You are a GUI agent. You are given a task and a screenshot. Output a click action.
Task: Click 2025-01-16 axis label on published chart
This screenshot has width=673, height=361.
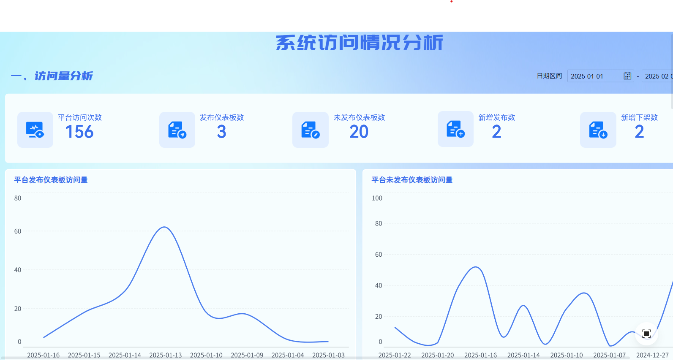tap(44, 355)
